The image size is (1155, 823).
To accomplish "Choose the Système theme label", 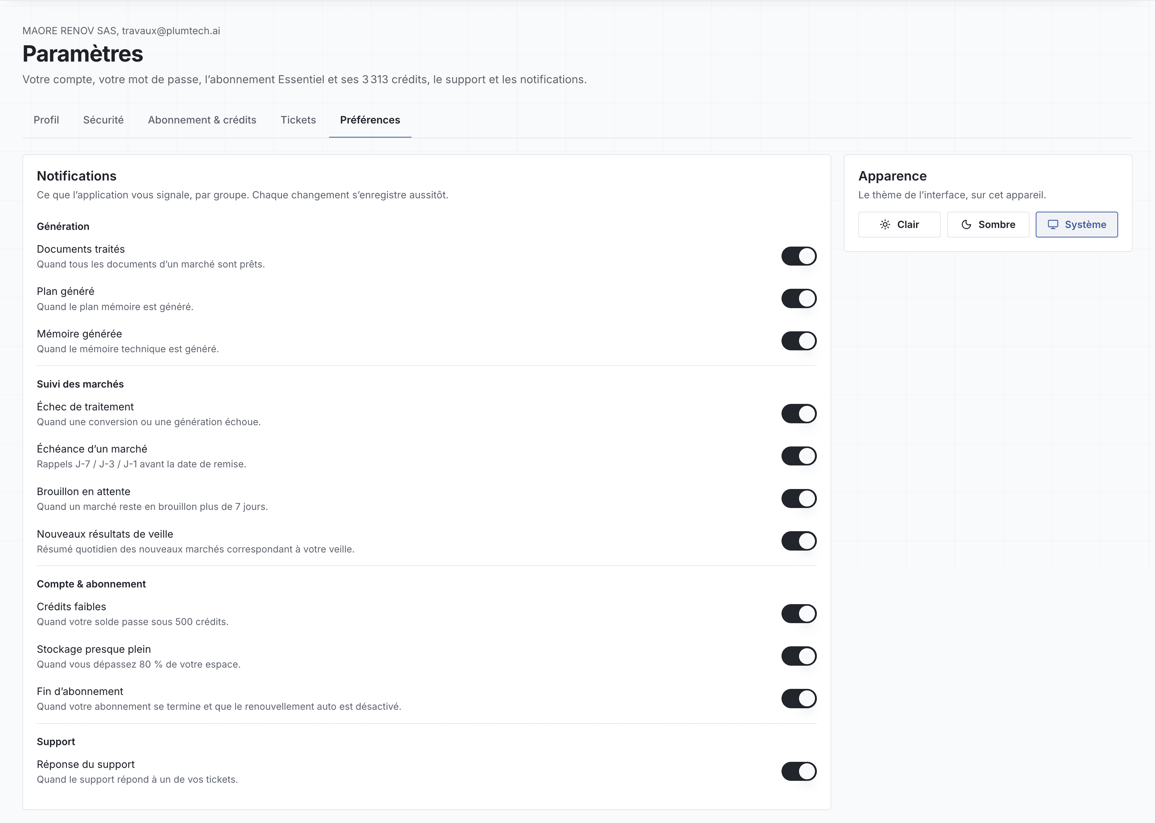I will [1085, 225].
